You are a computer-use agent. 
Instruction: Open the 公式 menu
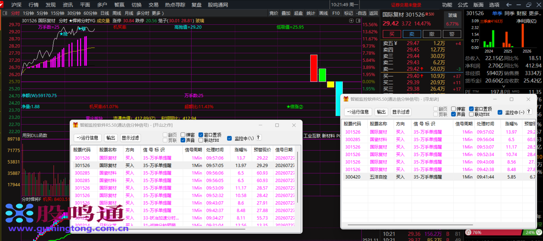(463, 5)
